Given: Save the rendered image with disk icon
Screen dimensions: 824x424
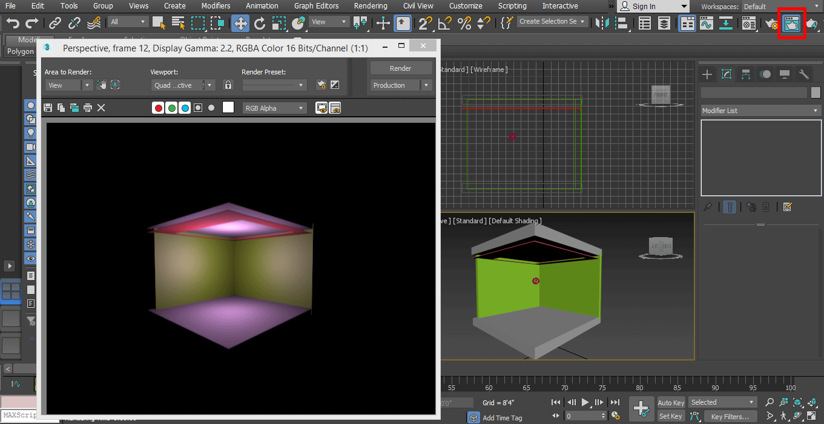Looking at the screenshot, I should click(48, 108).
